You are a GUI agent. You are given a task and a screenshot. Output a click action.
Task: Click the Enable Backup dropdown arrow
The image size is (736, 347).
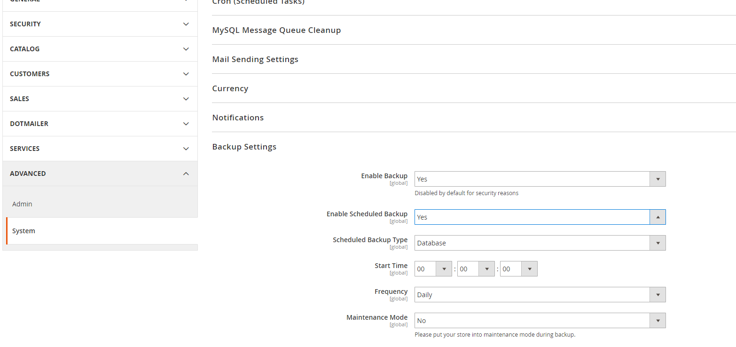658,179
